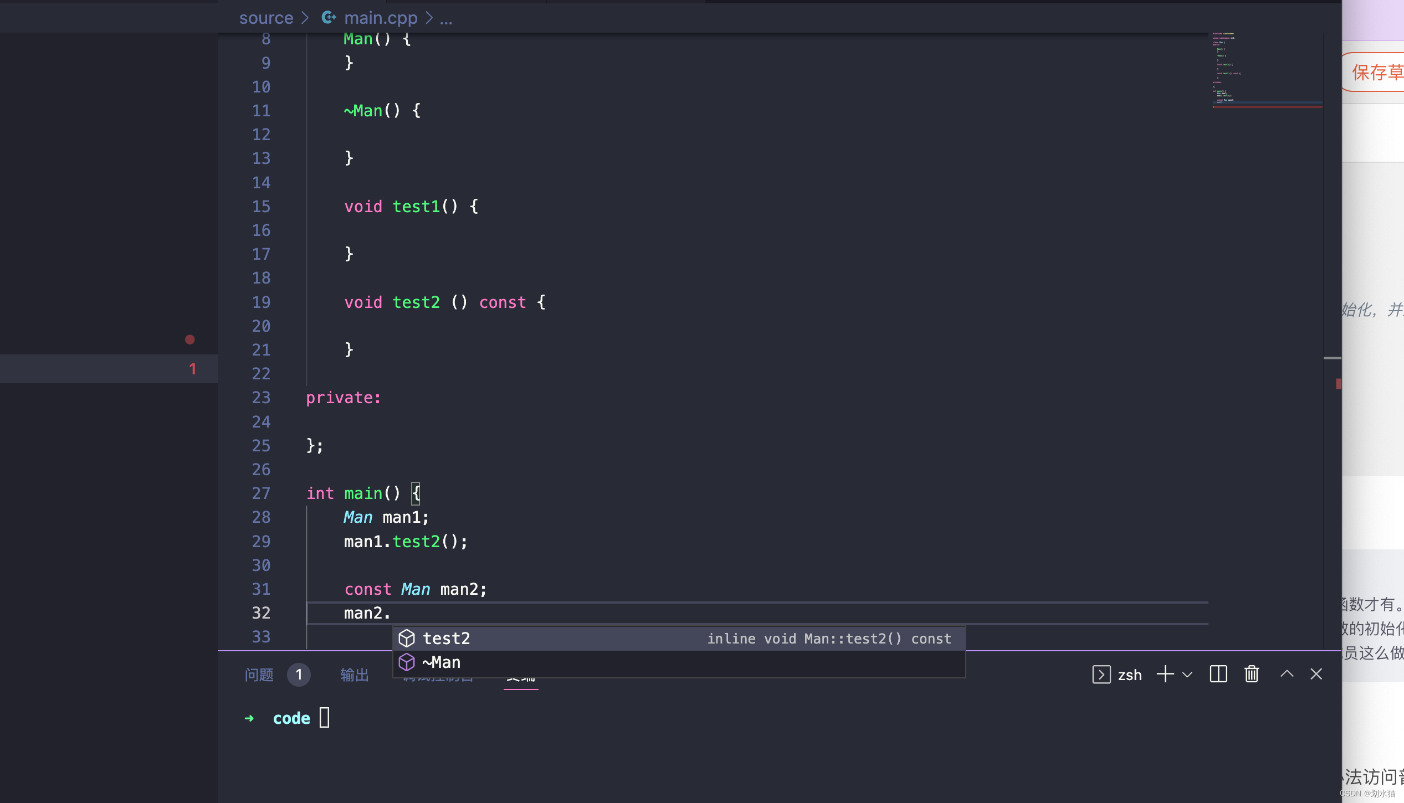This screenshot has width=1404, height=803.
Task: Click line number 27 in gutter
Action: [x=261, y=493]
